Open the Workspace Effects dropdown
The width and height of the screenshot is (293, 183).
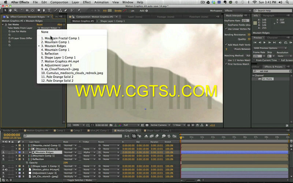click(237, 11)
